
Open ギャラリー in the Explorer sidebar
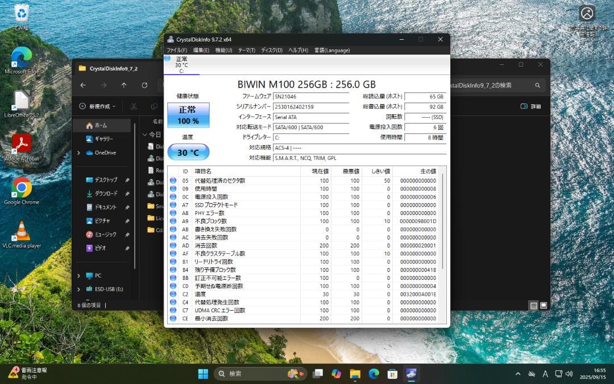tap(103, 139)
